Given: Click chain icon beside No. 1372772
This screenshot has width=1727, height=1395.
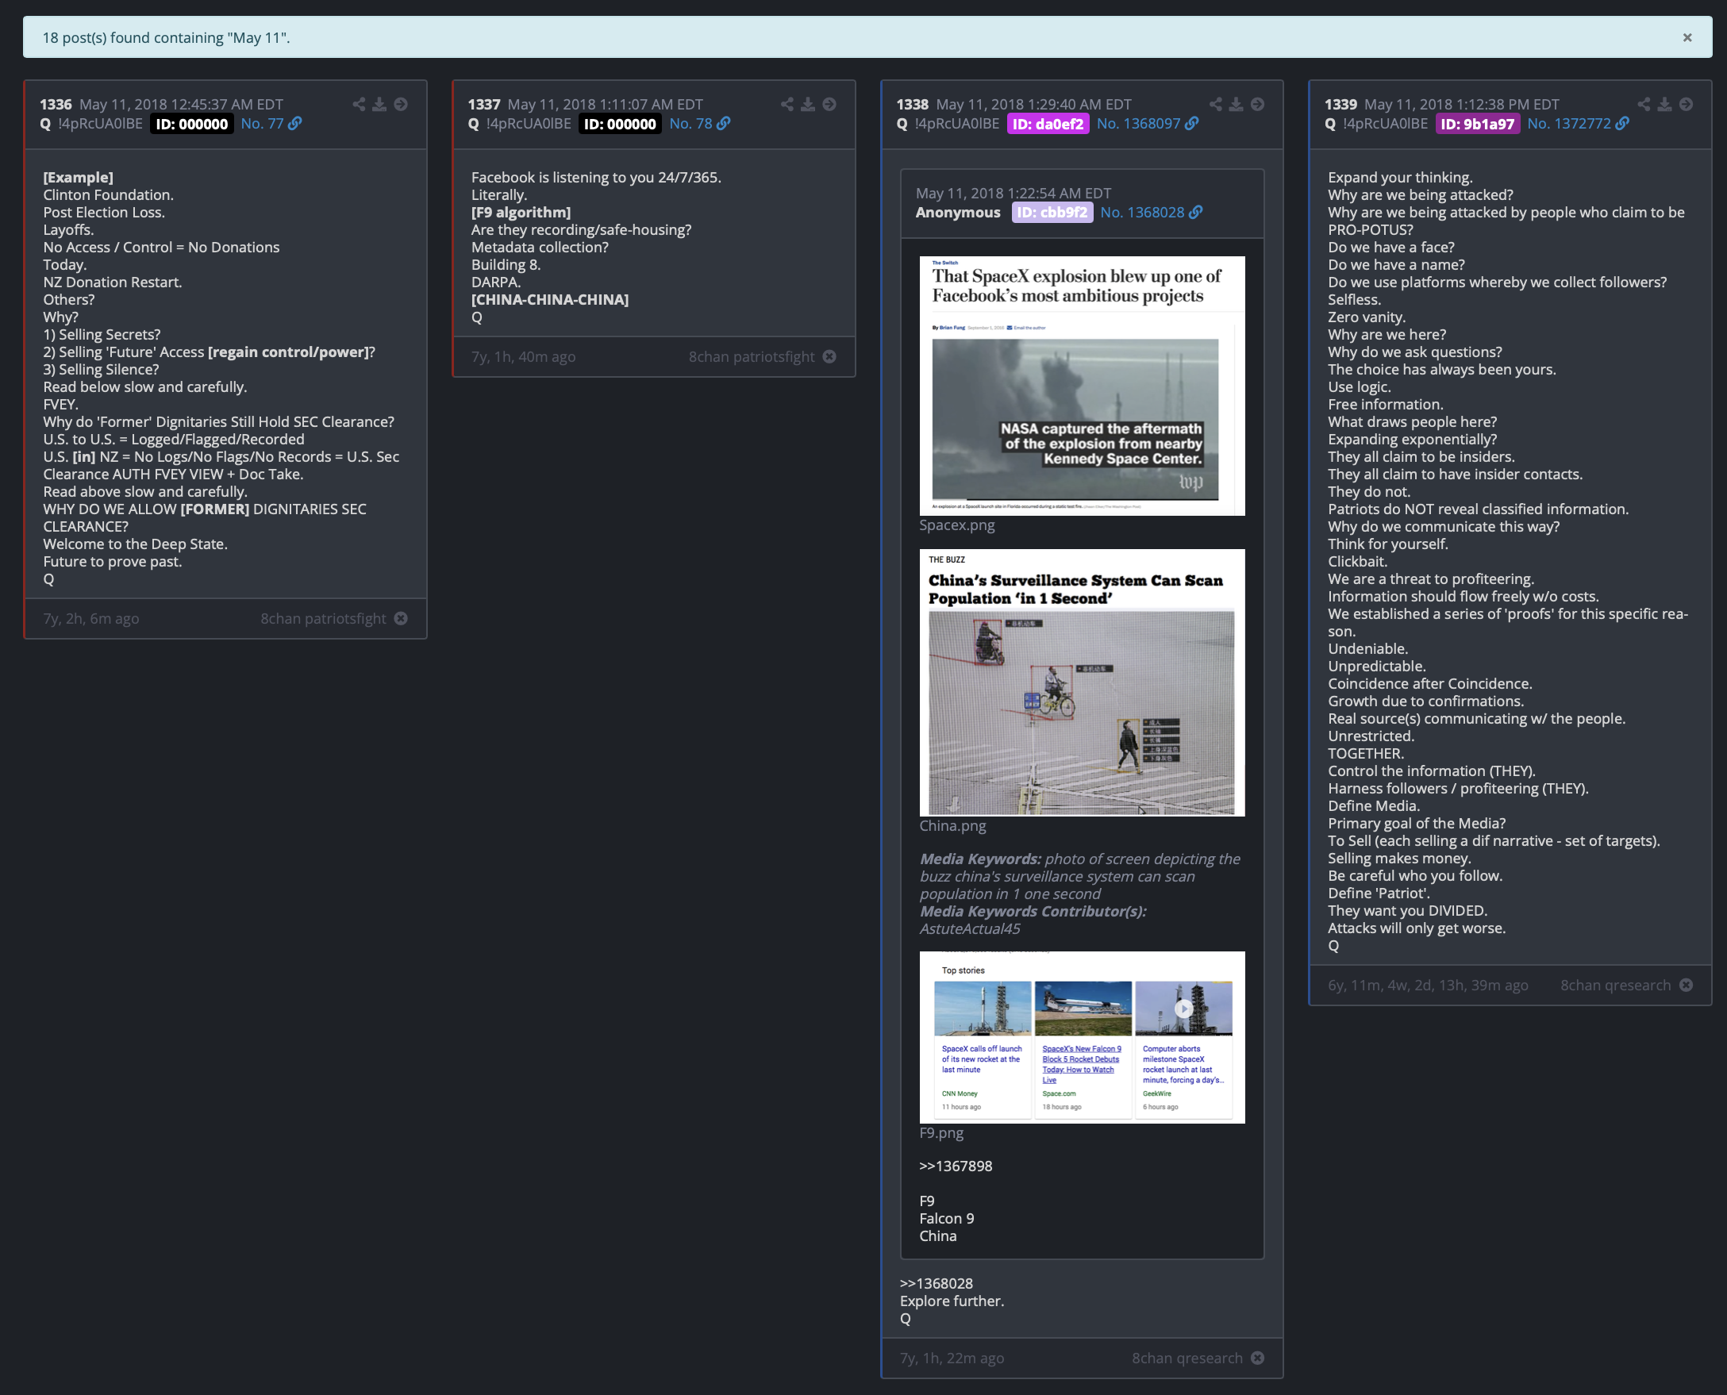Looking at the screenshot, I should tap(1622, 124).
